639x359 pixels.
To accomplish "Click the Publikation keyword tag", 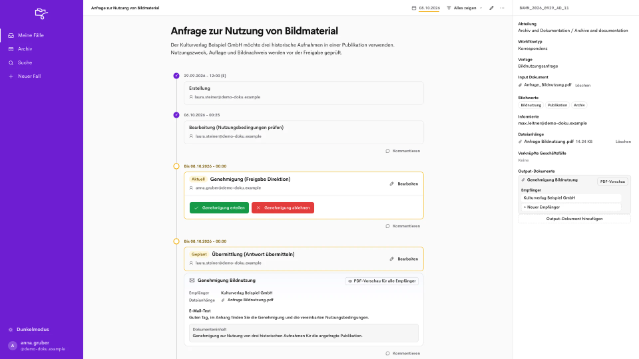I will (x=558, y=105).
